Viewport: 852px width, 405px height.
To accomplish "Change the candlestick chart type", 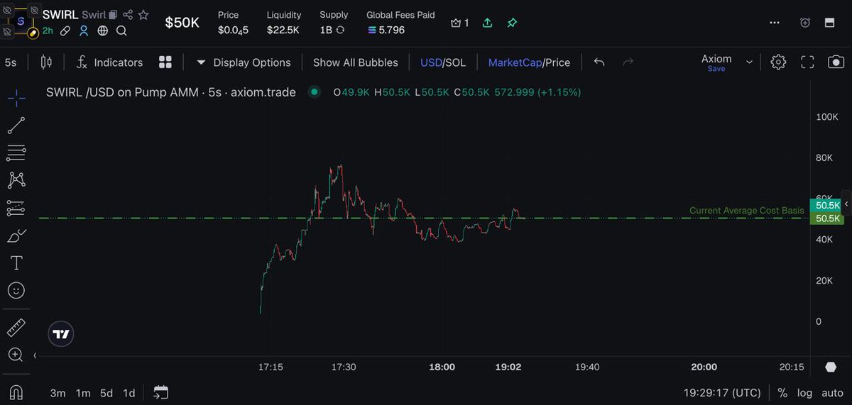I will pyautogui.click(x=47, y=62).
